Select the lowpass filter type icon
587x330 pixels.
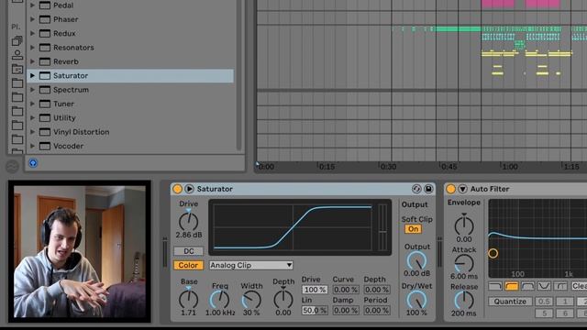click(x=495, y=286)
